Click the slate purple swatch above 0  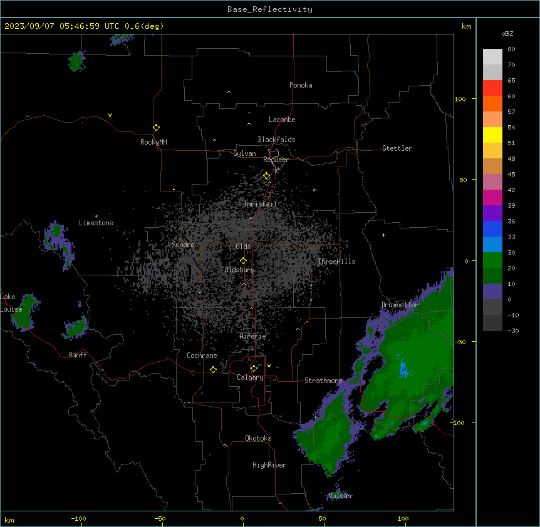coord(492,292)
